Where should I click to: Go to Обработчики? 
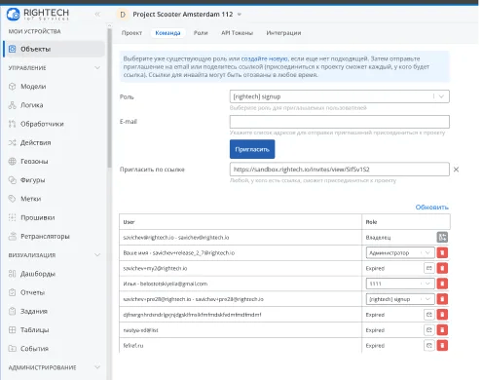(42, 124)
